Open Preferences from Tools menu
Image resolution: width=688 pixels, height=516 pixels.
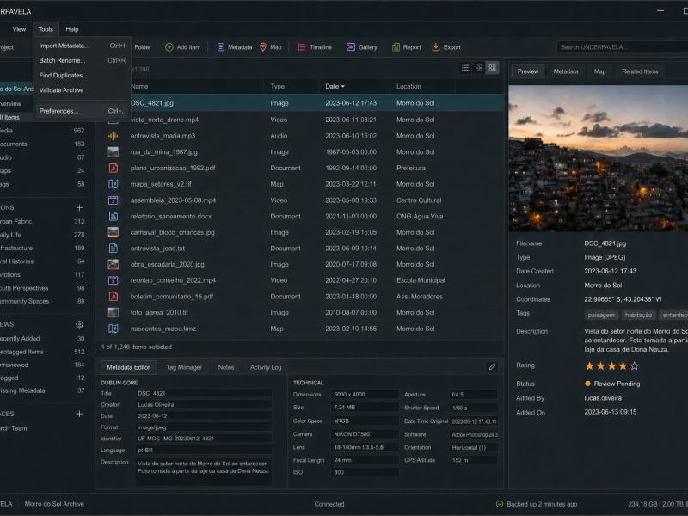click(x=82, y=111)
